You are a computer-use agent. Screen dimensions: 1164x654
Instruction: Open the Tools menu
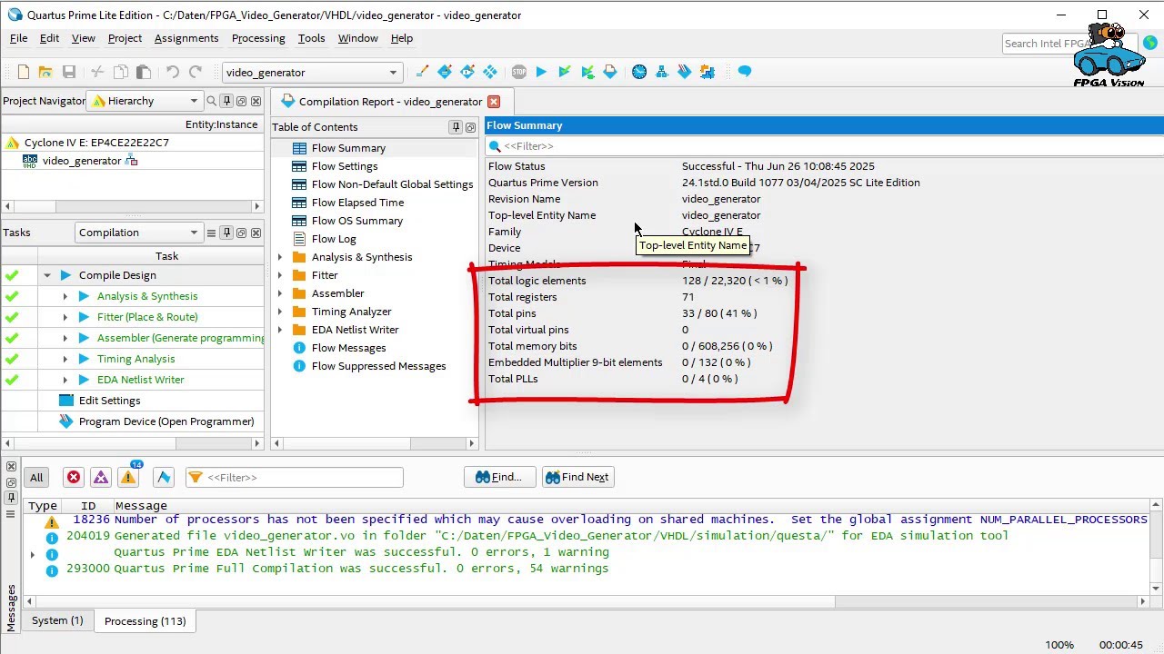(311, 38)
